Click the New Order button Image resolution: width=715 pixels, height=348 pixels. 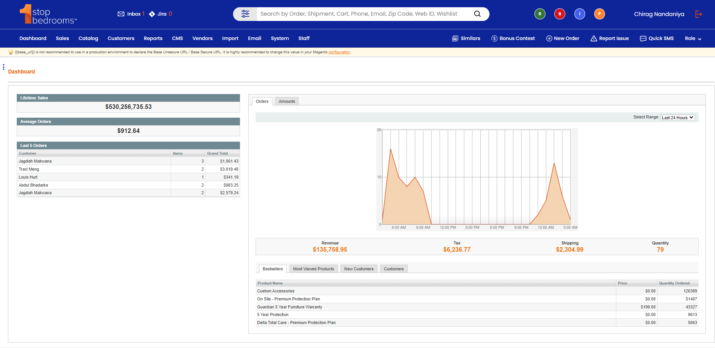(x=563, y=38)
